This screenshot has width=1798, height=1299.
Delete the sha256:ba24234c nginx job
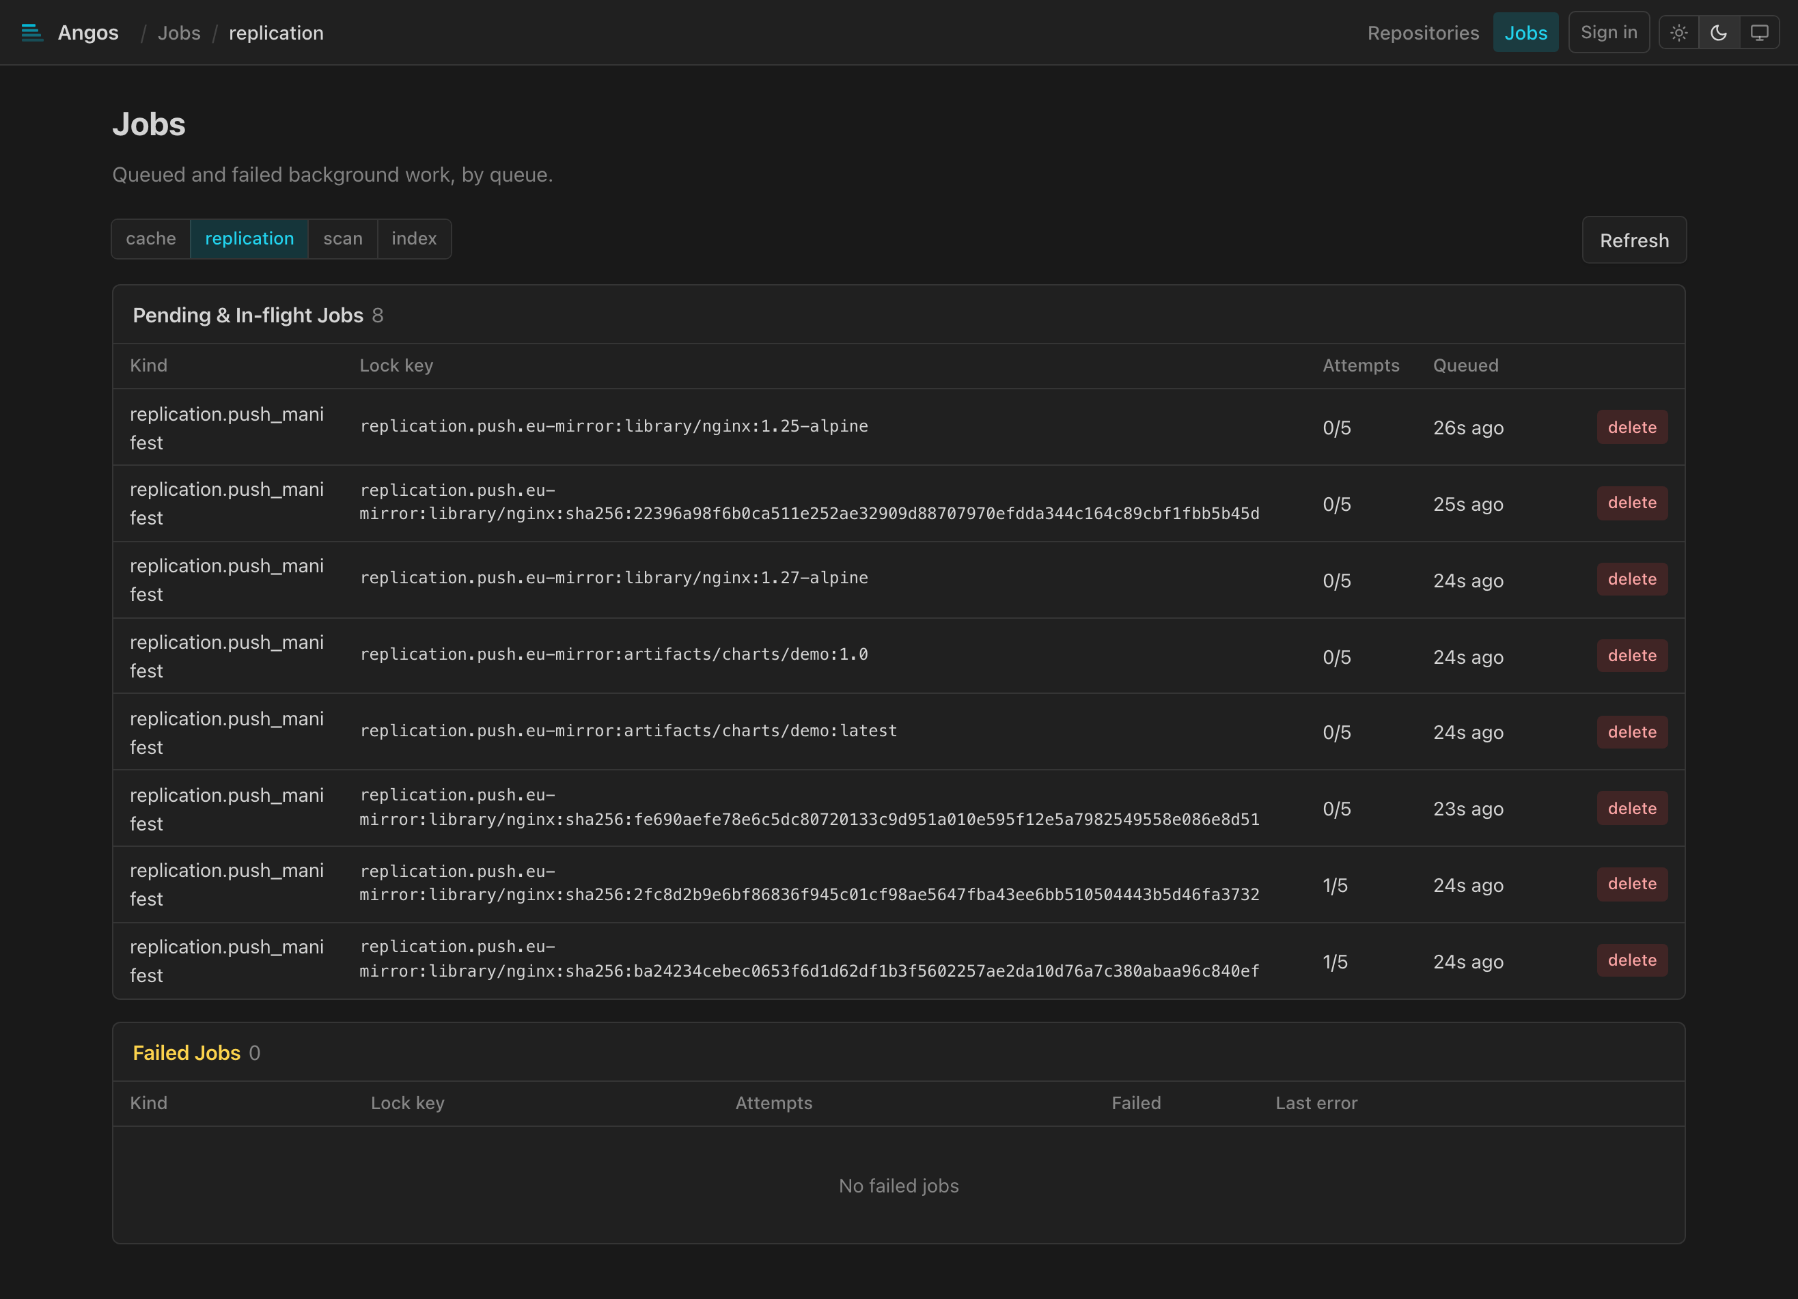1631,960
